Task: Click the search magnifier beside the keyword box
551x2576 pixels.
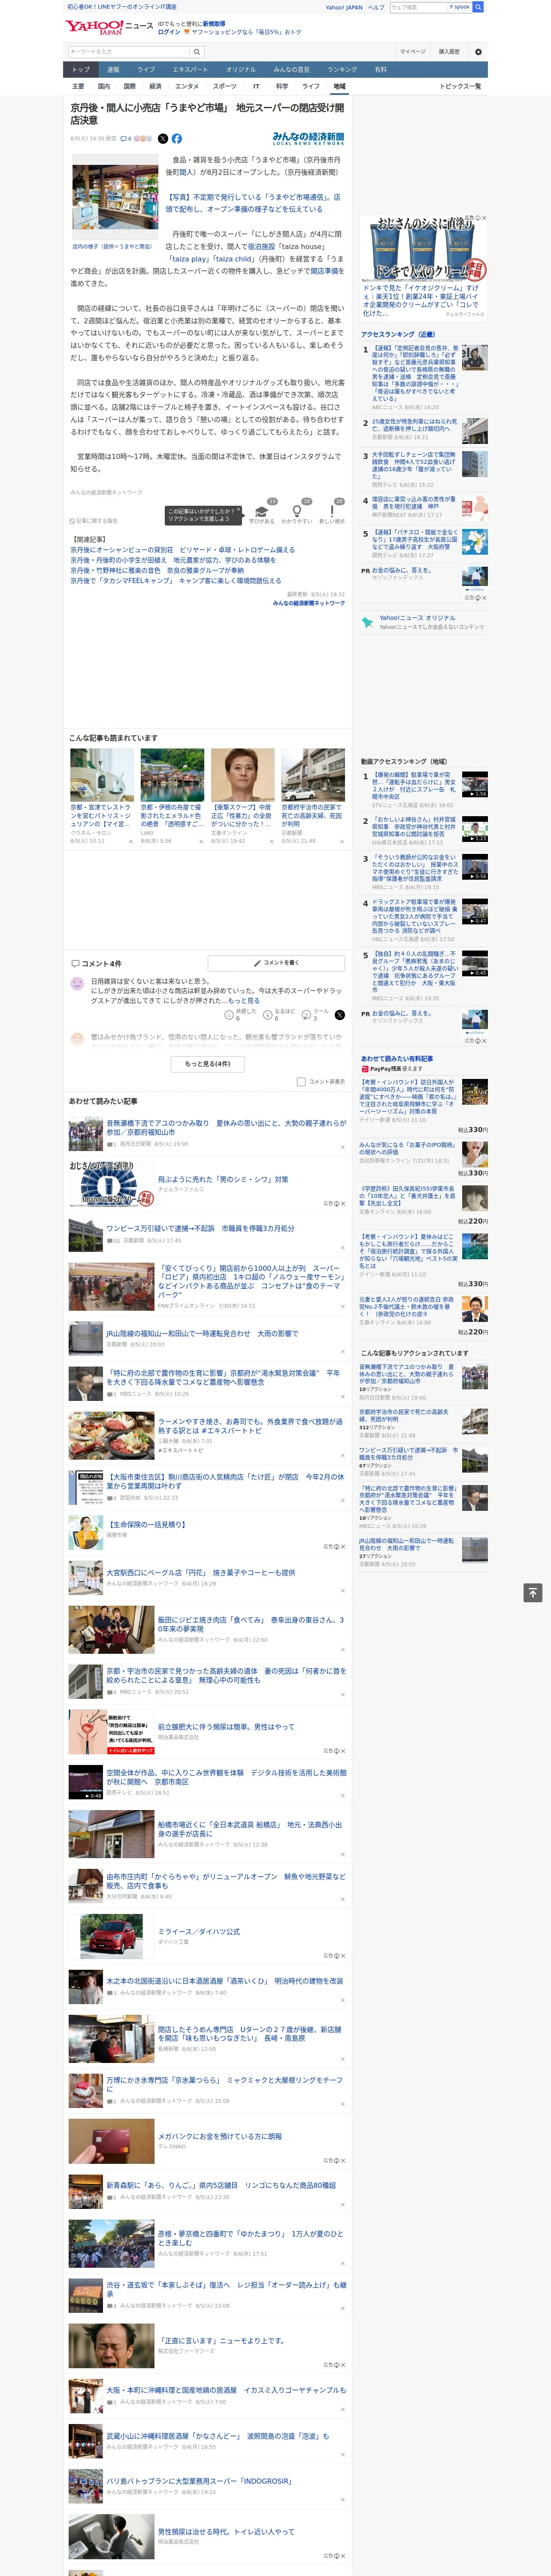Action: pyautogui.click(x=197, y=52)
